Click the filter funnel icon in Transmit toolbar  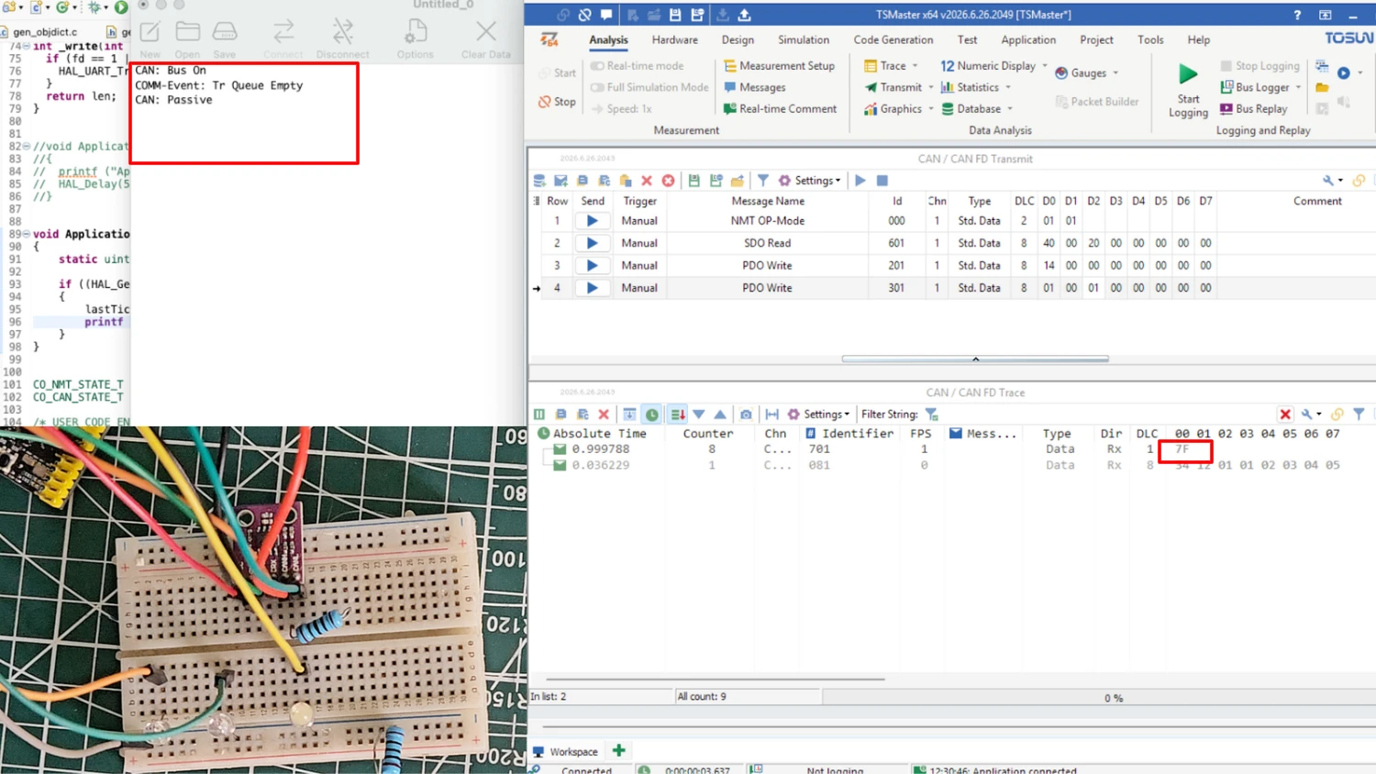pyautogui.click(x=762, y=181)
